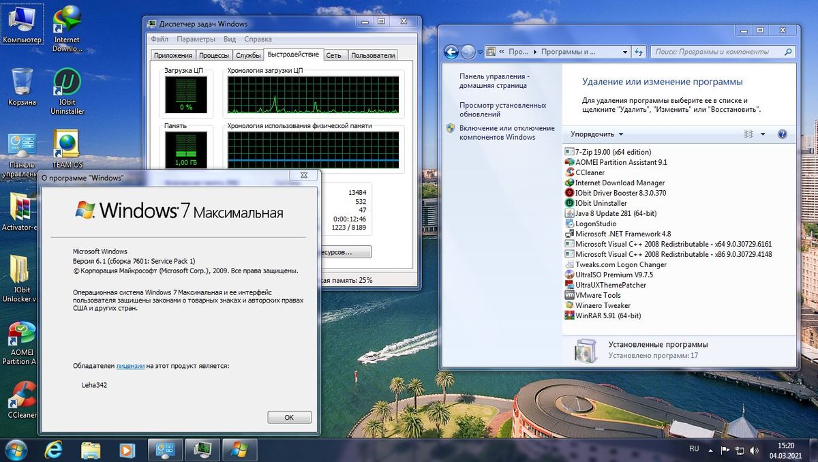Launch the IObit Uninstaller desktop shortcut
The width and height of the screenshot is (818, 462).
(x=67, y=91)
